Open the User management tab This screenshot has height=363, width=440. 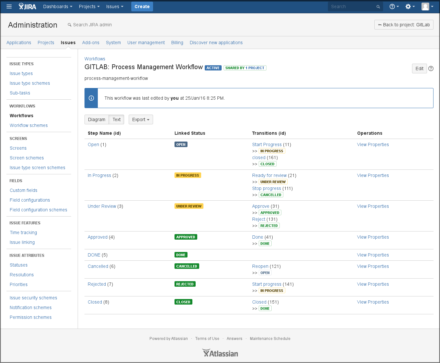146,43
